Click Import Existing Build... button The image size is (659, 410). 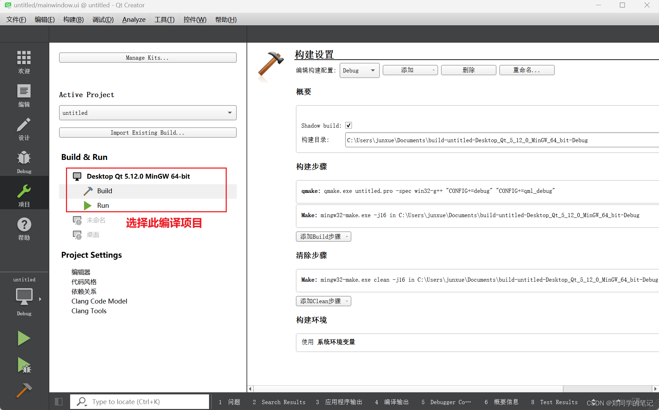(x=148, y=133)
